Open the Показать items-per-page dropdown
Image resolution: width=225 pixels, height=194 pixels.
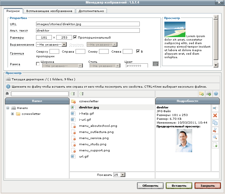[x=119, y=175]
